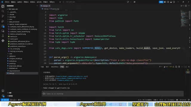Open link reports/model_comparison/metrics.json
This screenshot has height=107, width=191.
[x=72, y=76]
